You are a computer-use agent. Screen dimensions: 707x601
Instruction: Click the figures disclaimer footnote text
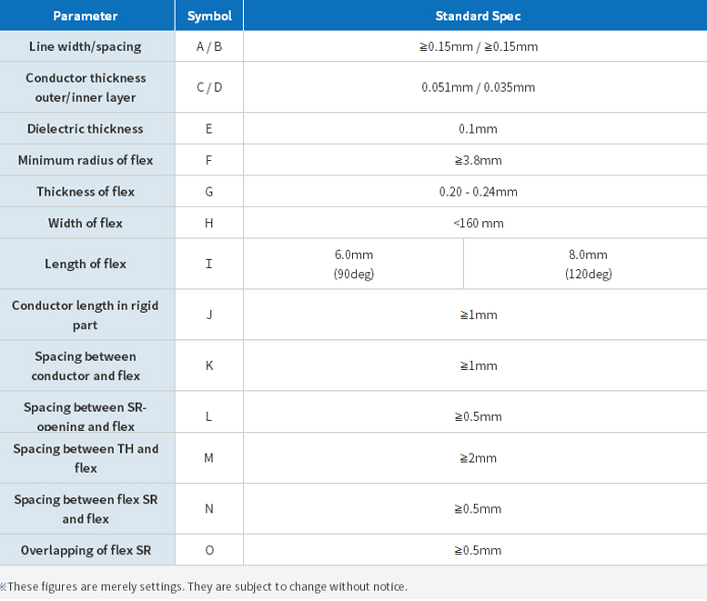pos(203,586)
